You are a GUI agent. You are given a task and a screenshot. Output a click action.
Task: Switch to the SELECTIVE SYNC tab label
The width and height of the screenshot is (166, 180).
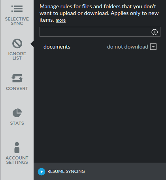pos(17,21)
